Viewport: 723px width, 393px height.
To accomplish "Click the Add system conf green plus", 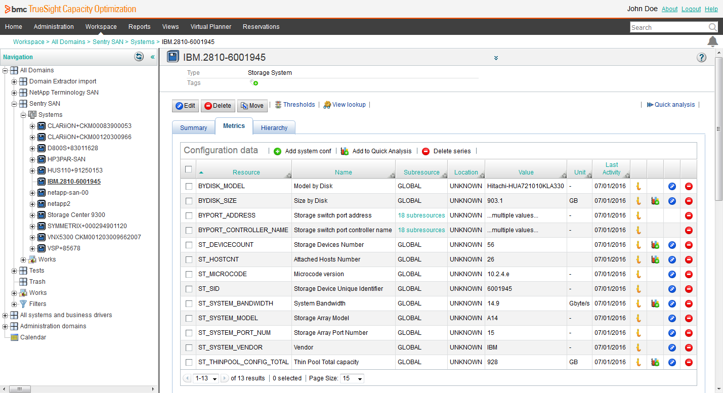I will pos(277,151).
